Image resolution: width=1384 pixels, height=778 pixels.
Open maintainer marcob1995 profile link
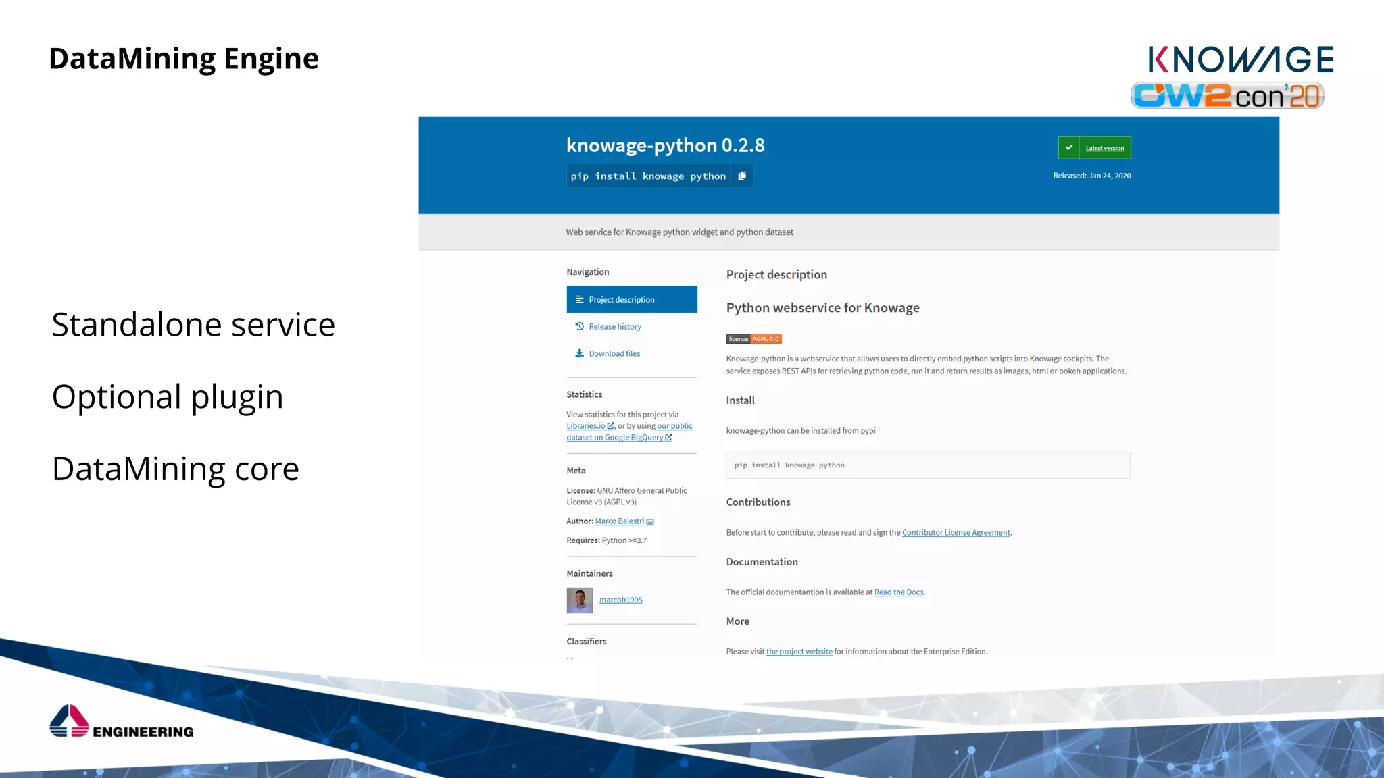point(621,600)
